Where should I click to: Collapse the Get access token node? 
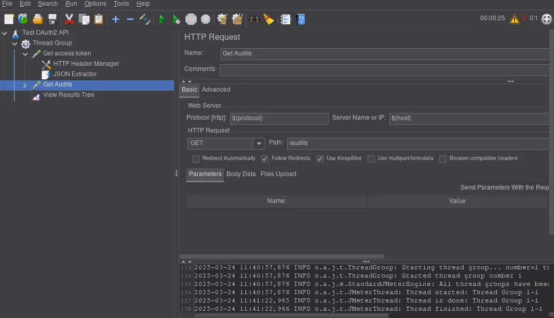click(25, 54)
